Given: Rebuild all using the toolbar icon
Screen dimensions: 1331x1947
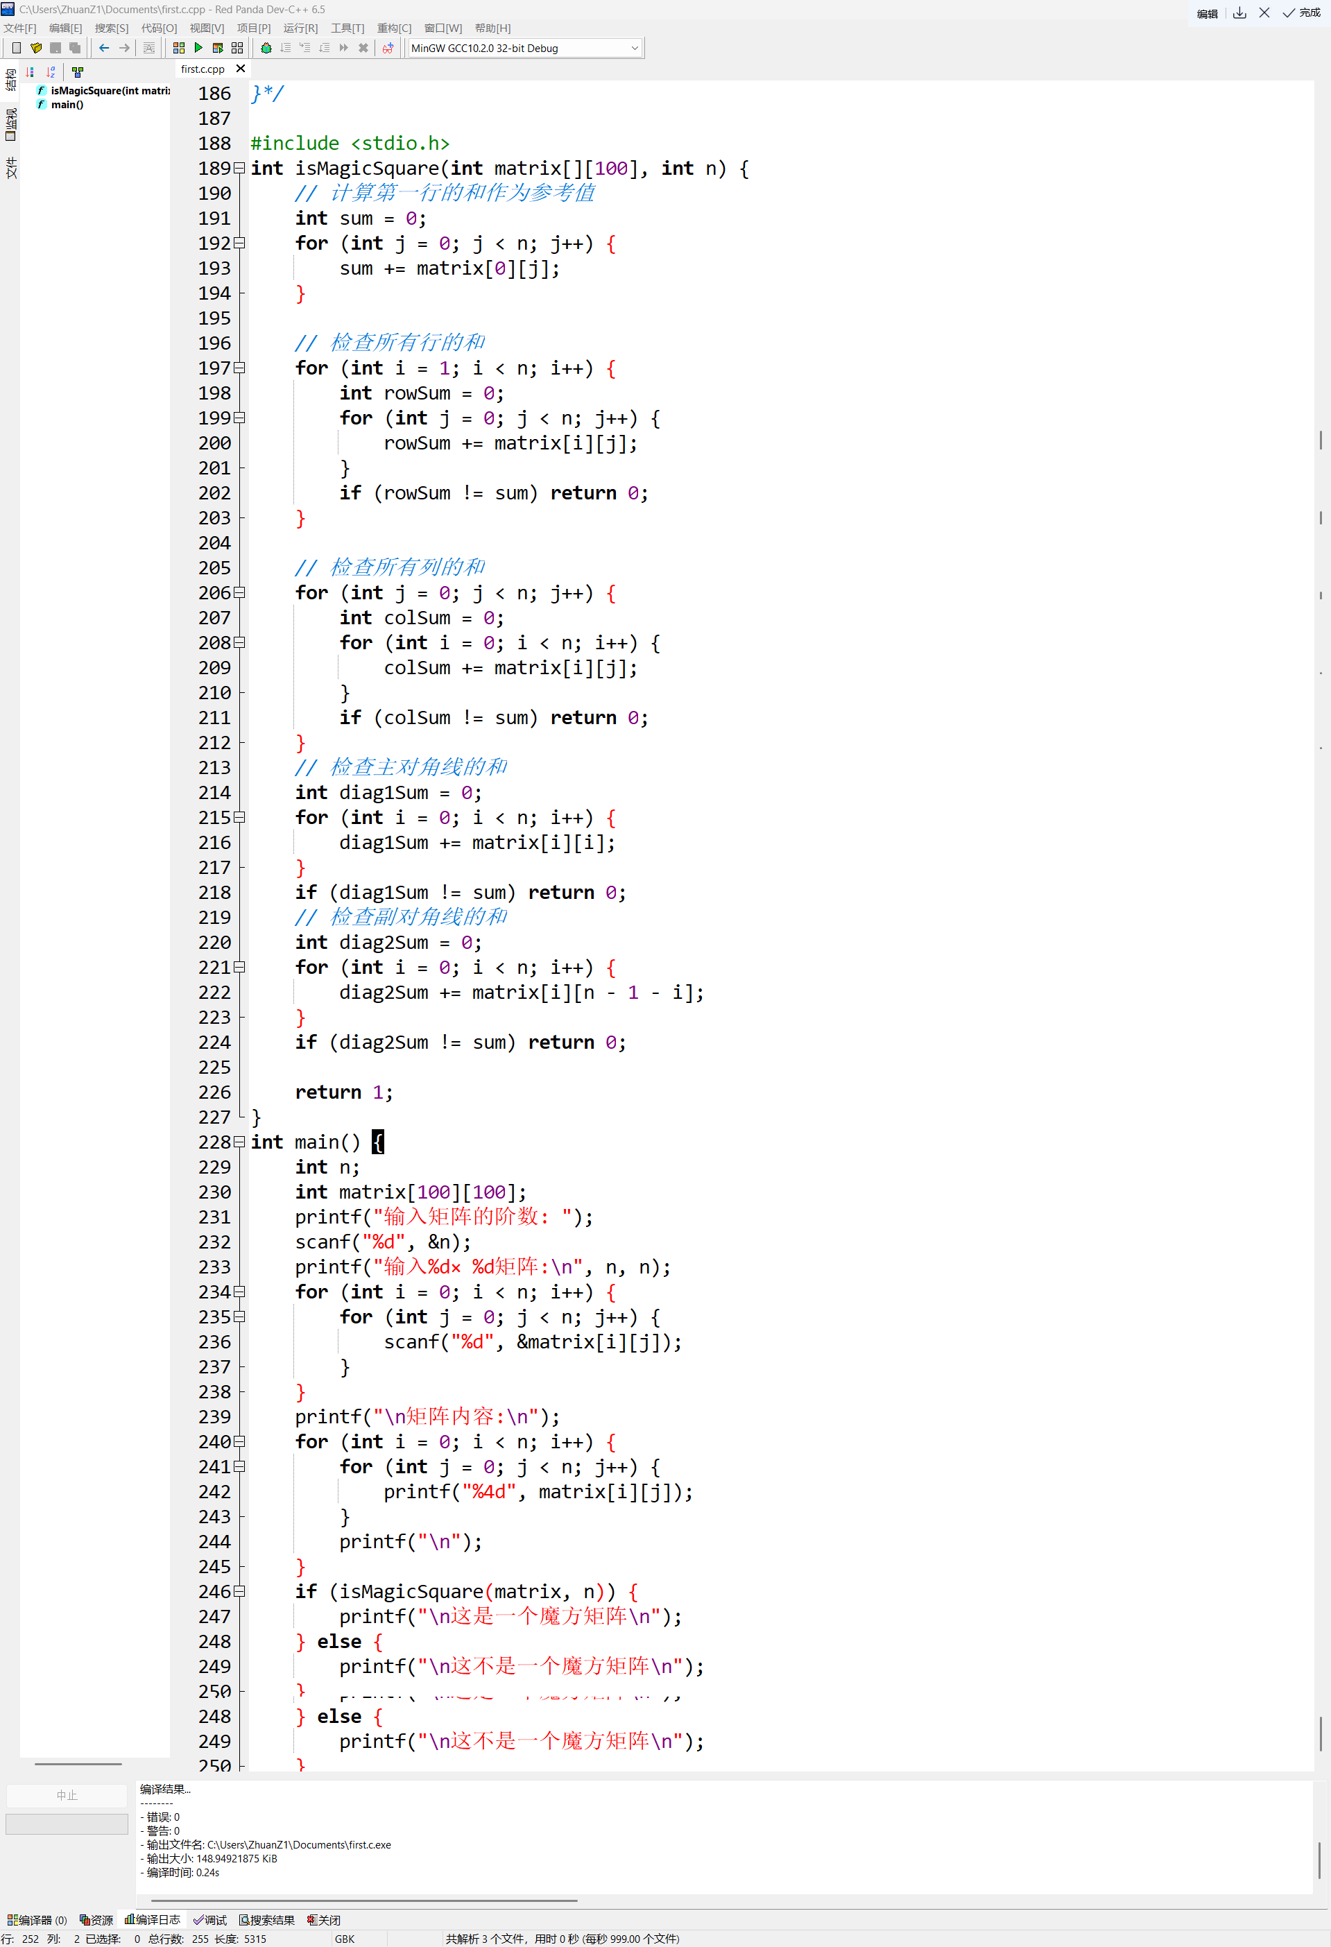Looking at the screenshot, I should [x=237, y=48].
